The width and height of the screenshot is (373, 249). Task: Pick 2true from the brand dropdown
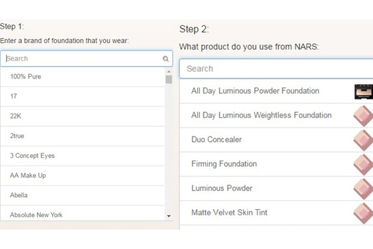[17, 136]
